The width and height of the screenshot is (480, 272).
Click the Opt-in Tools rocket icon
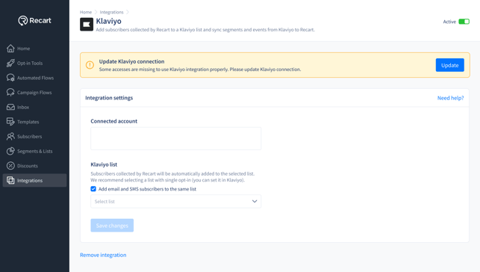10,63
